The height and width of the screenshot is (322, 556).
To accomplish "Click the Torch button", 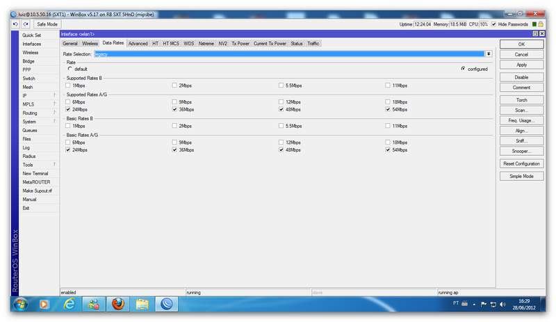I will point(522,100).
